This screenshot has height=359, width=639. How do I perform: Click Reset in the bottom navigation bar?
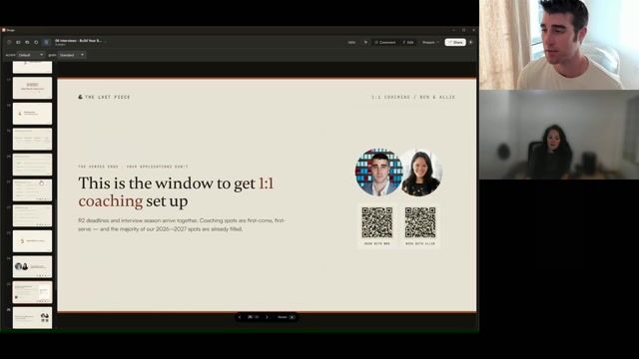282,317
